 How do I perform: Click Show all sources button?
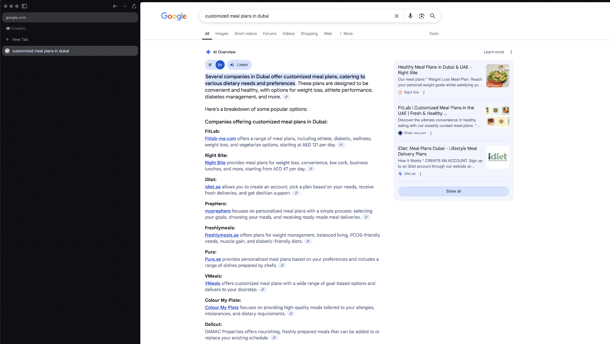tap(454, 191)
